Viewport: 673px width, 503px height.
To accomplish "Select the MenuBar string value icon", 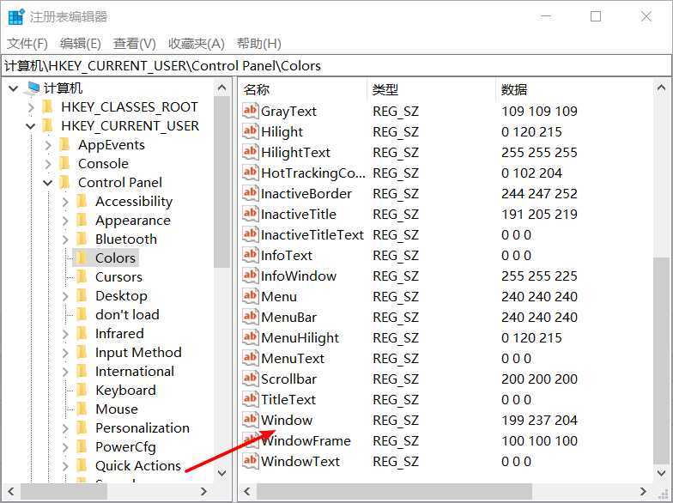I will [251, 317].
